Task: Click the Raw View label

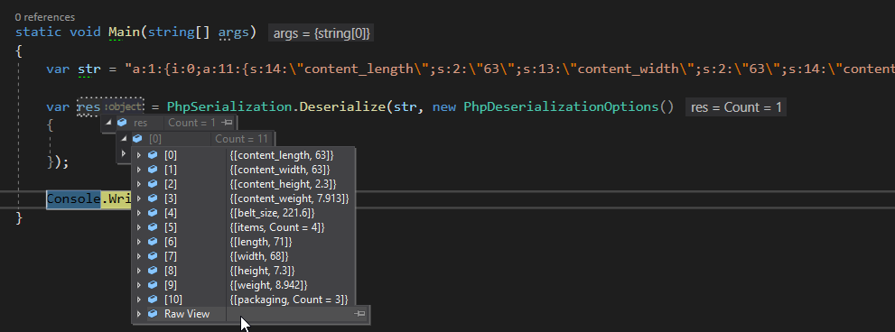Action: 187,314
